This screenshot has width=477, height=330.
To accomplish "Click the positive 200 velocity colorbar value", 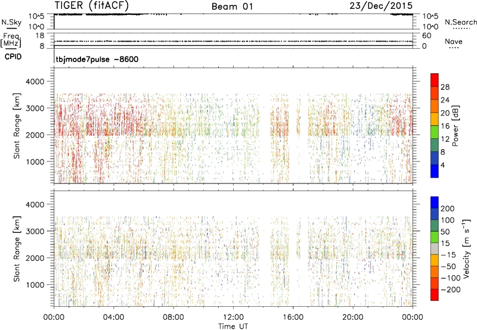I will [448, 208].
